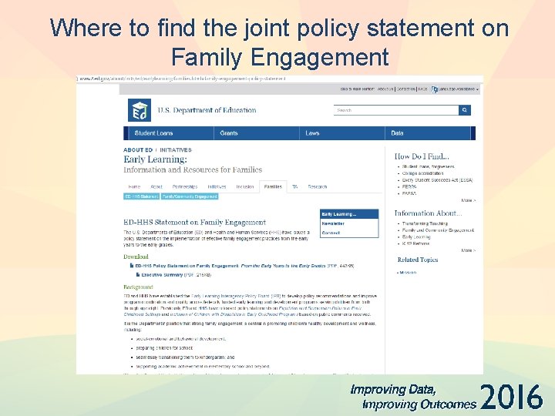Click the FERPA link
Viewport: 555px width, 416px height.
[x=409, y=186]
